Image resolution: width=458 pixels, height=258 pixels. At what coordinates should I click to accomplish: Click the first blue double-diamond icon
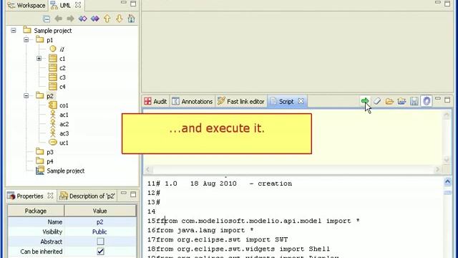(x=83, y=19)
